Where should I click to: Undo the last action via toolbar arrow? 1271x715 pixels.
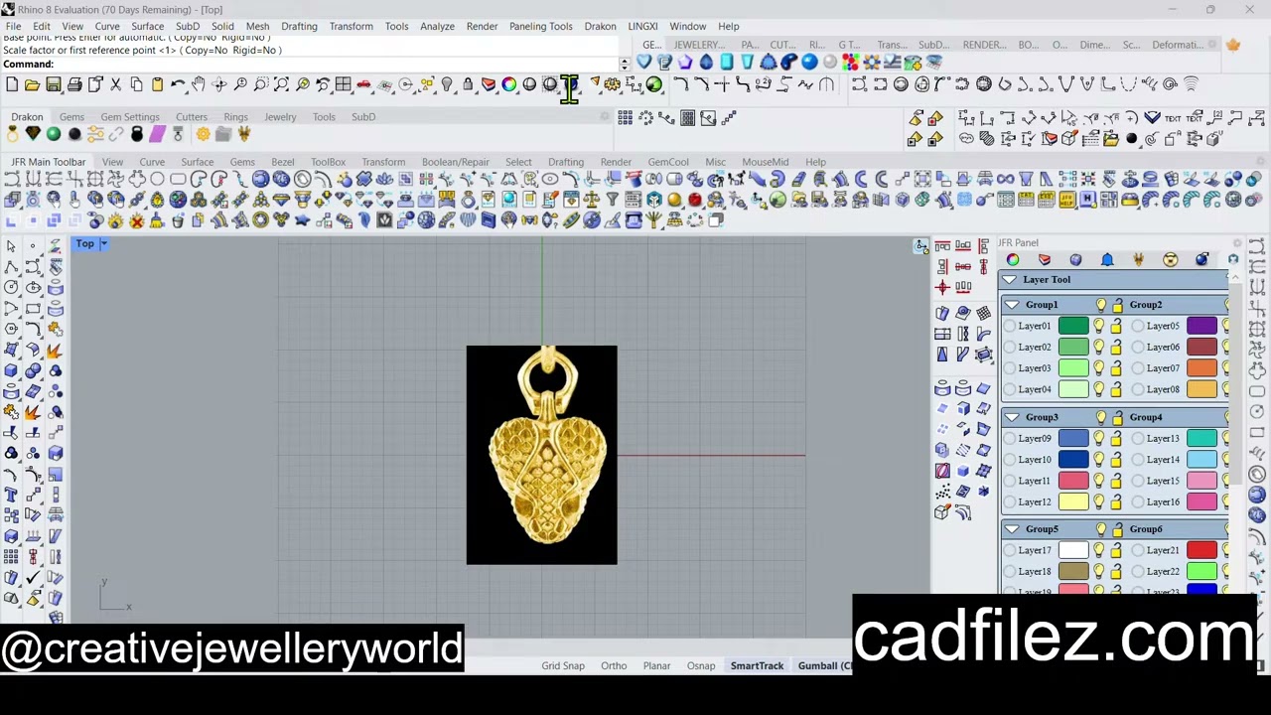[178, 84]
